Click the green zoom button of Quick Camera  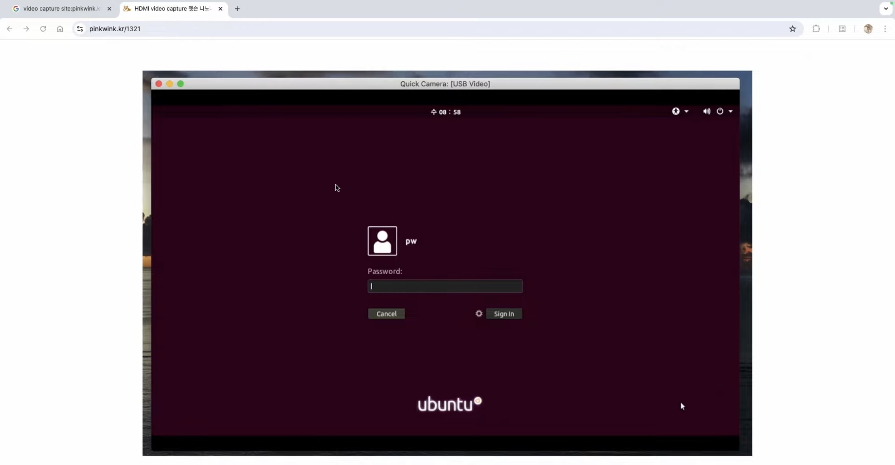[x=181, y=84]
